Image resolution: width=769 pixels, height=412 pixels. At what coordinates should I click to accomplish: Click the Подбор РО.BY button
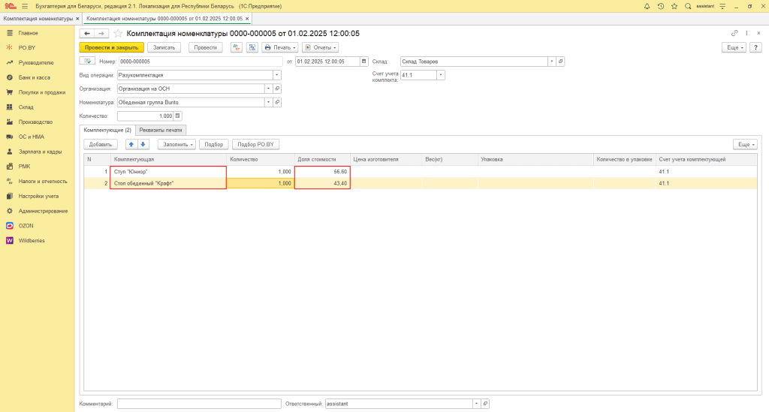(255, 144)
